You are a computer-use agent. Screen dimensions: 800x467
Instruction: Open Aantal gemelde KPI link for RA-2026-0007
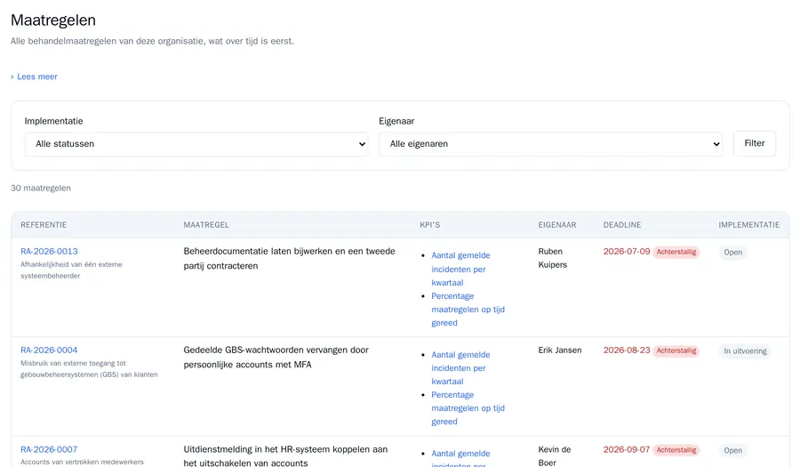pyautogui.click(x=460, y=458)
